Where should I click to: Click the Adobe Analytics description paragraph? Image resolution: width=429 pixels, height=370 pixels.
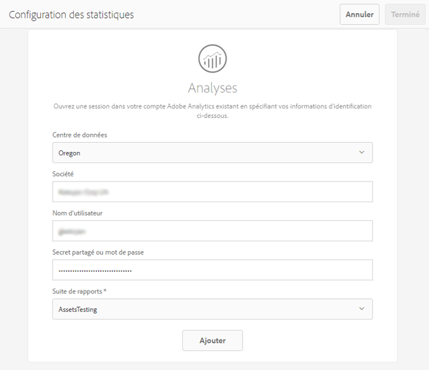pos(212,111)
